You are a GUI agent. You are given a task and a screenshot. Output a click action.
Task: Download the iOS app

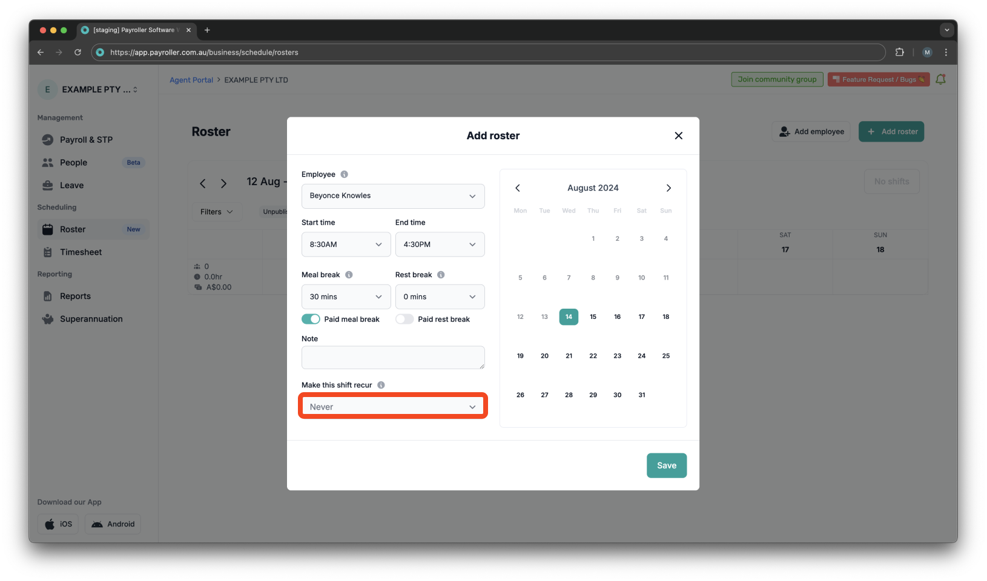point(58,524)
